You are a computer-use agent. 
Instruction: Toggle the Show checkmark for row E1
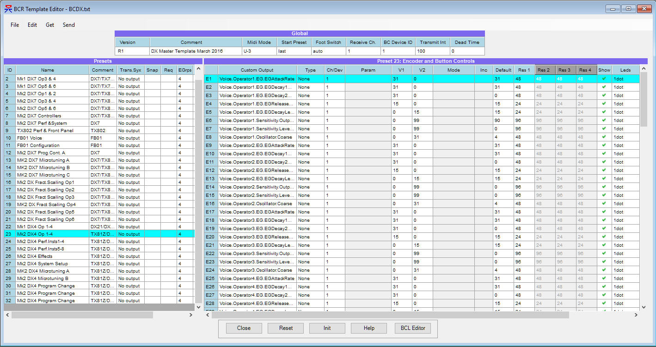(604, 79)
